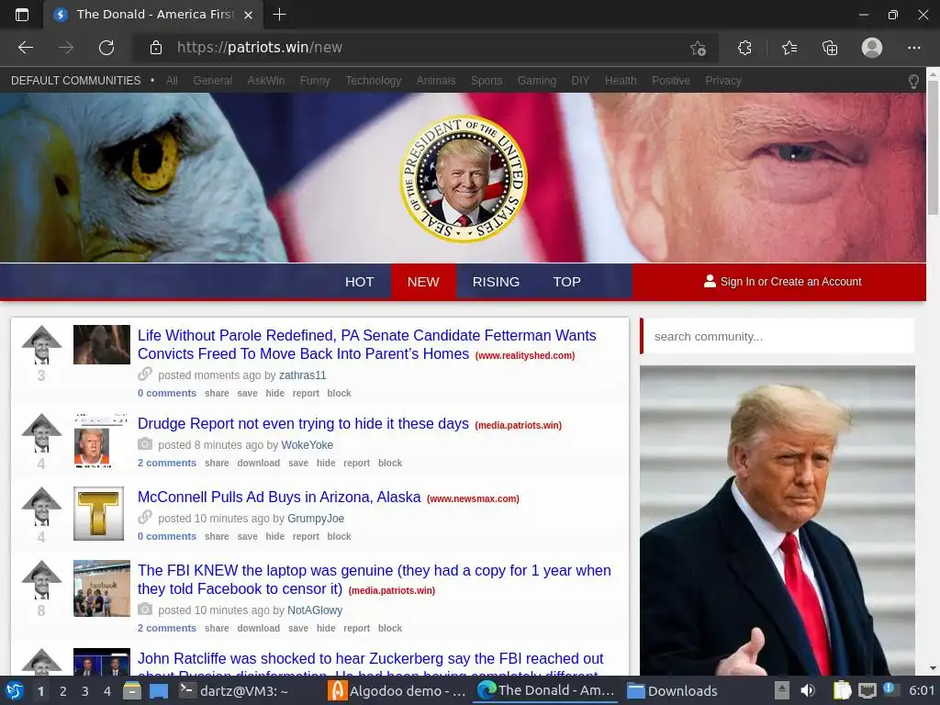This screenshot has height=705, width=940.
Task: Upvote the McConnell Pulls Ad Buys post
Action: click(x=41, y=507)
